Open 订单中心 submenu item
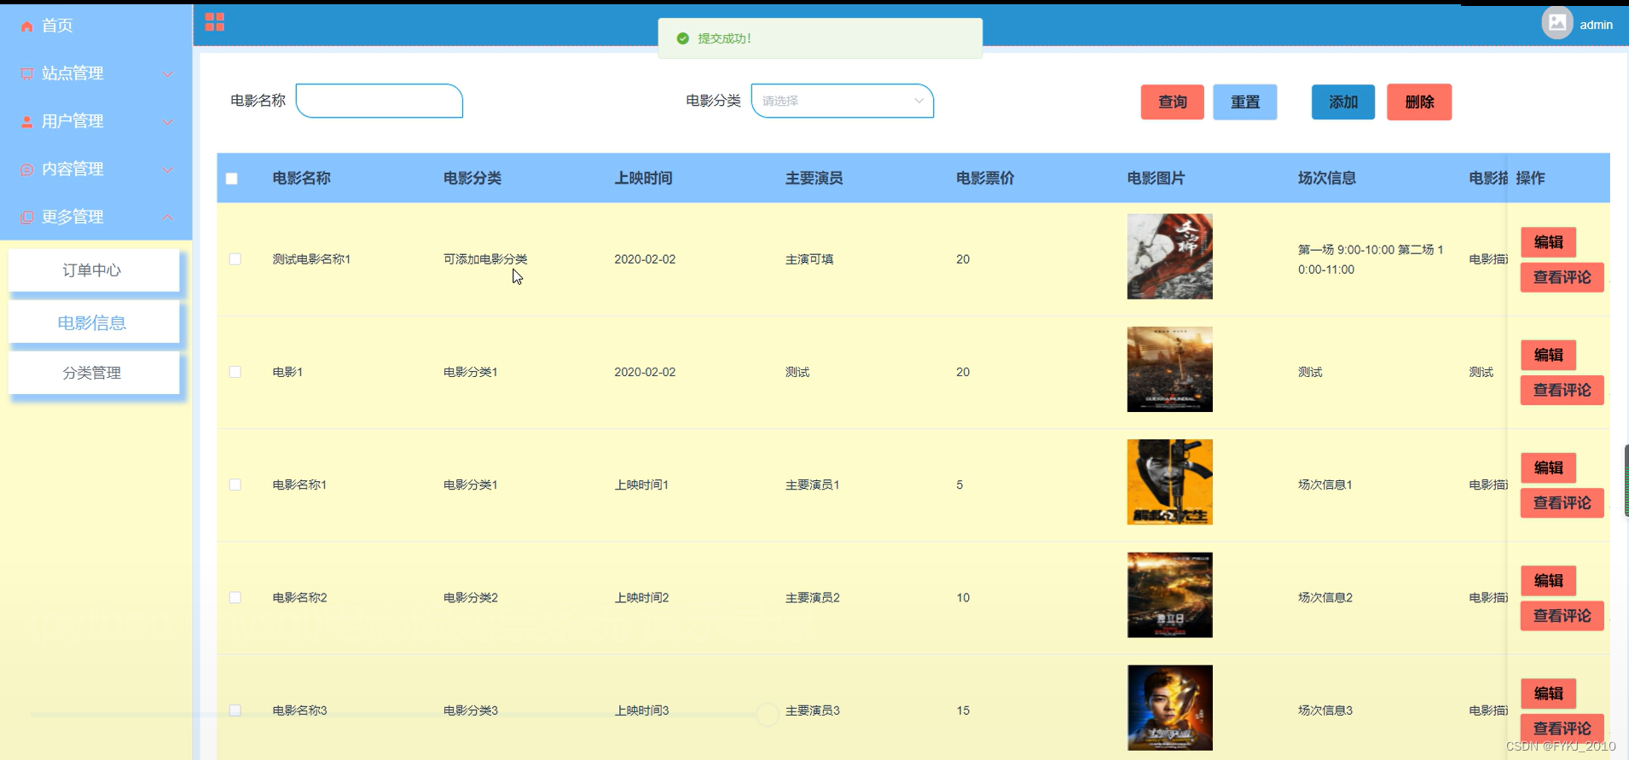The width and height of the screenshot is (1629, 760). point(94,270)
